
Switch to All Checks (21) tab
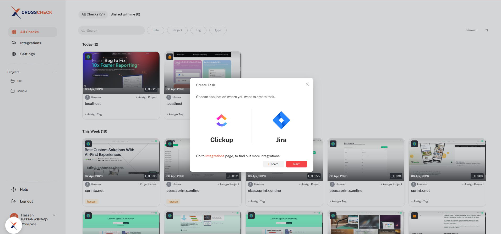point(93,14)
